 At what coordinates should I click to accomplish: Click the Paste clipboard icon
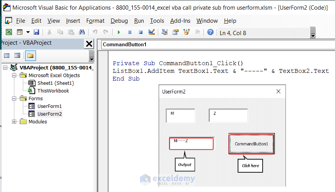71,32
